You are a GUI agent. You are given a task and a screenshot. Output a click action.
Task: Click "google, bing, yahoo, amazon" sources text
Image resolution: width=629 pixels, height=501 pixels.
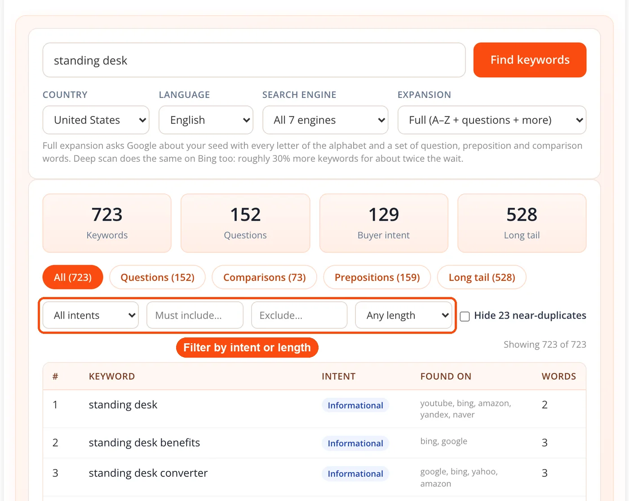[x=459, y=478]
